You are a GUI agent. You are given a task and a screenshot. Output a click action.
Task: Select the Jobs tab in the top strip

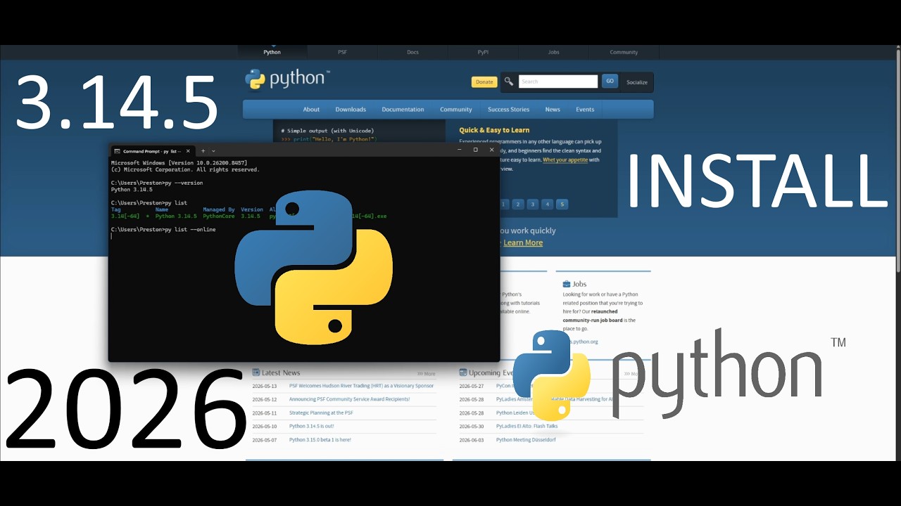[553, 52]
